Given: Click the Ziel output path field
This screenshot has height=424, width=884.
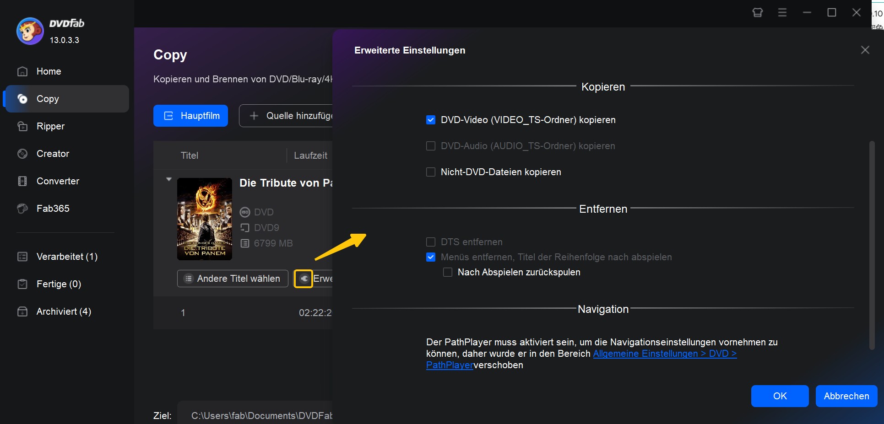Looking at the screenshot, I should coord(255,415).
